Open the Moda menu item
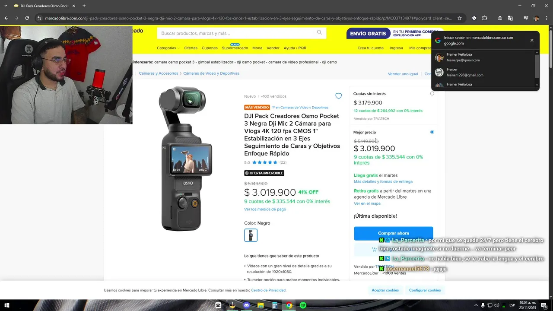Screen dimensions: 553x311 pyautogui.click(x=257, y=48)
